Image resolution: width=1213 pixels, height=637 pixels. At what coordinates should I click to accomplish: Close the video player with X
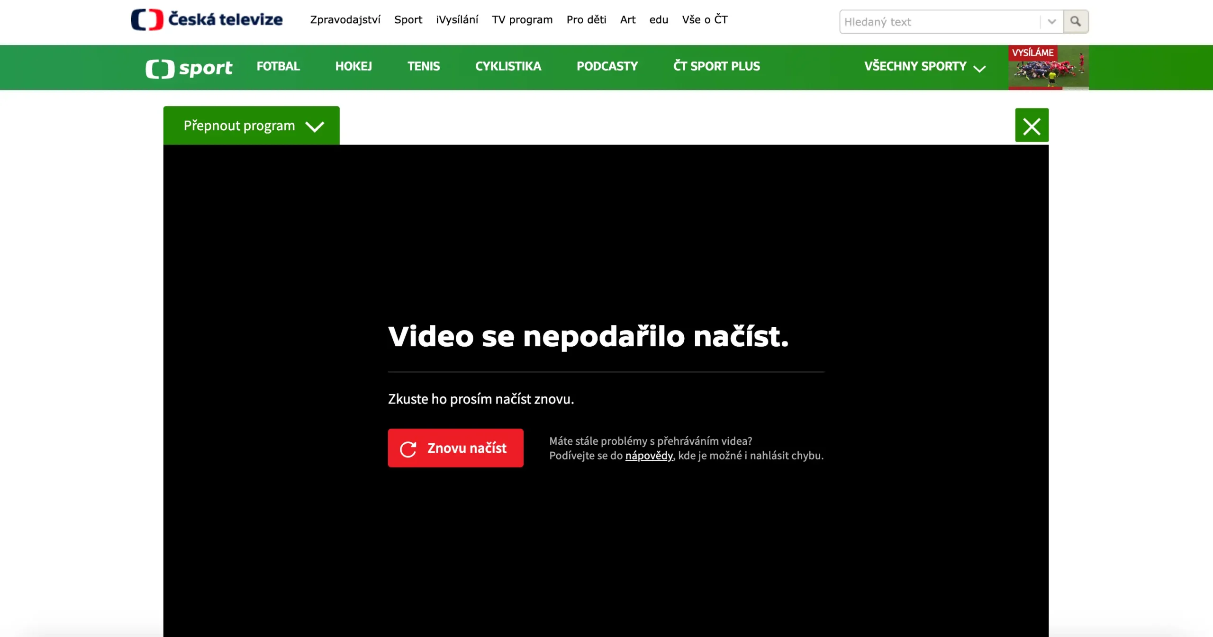[1032, 126]
